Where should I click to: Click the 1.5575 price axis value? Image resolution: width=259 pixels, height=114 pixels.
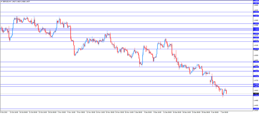pyautogui.click(x=256, y=10)
